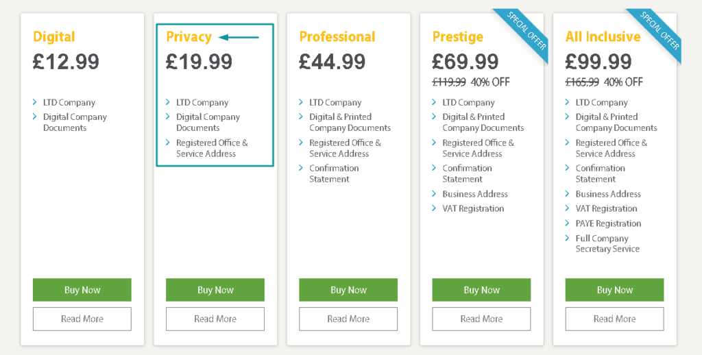This screenshot has height=355, width=702.
Task: Open Read More under Professional package
Action: click(348, 319)
